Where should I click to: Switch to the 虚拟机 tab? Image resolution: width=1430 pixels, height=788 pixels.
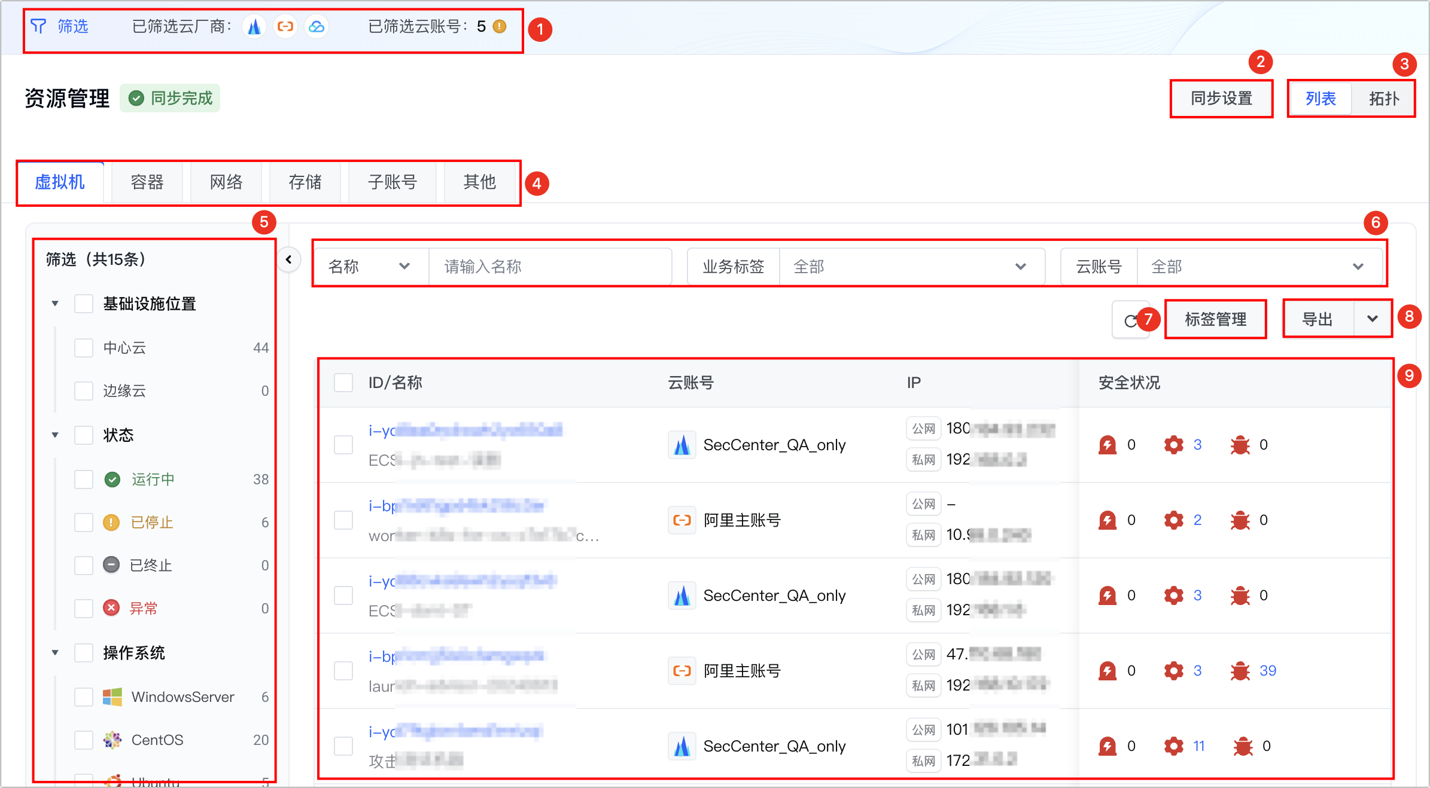(60, 182)
